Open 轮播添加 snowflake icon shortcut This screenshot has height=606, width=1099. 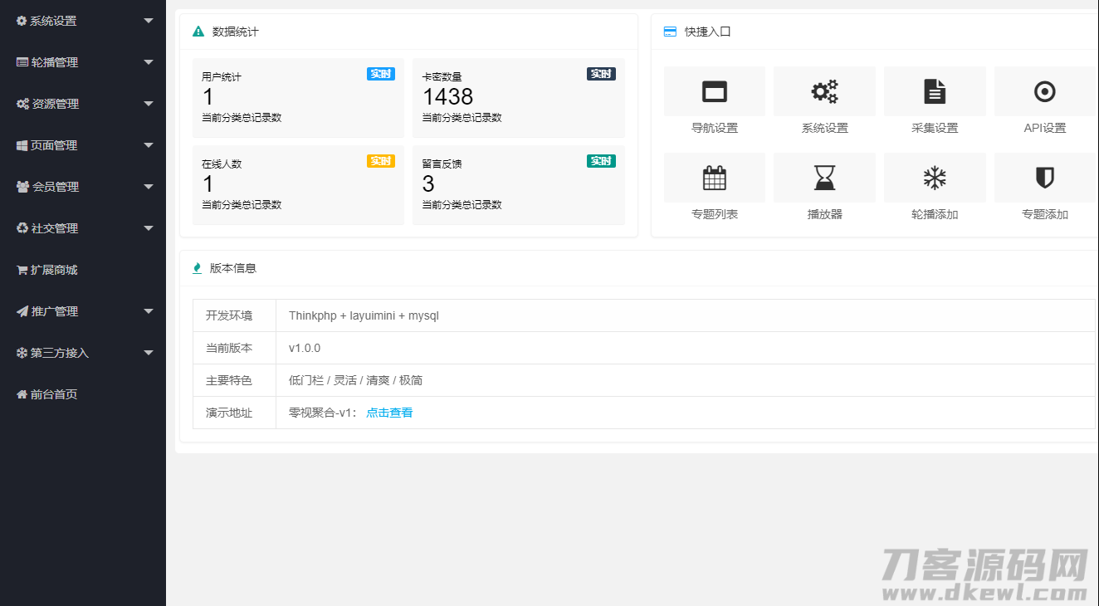pyautogui.click(x=935, y=178)
